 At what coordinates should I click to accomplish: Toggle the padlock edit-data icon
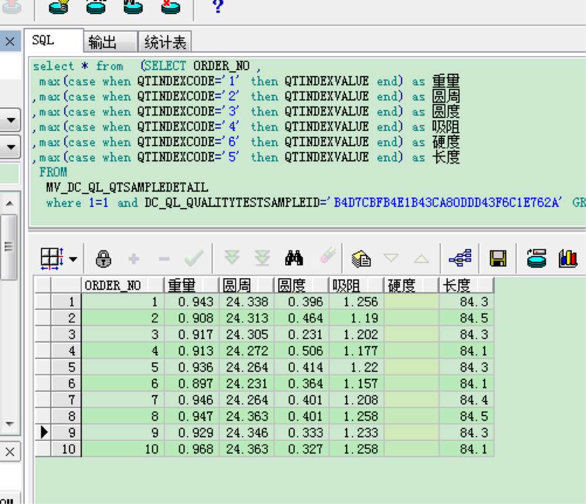click(x=104, y=259)
